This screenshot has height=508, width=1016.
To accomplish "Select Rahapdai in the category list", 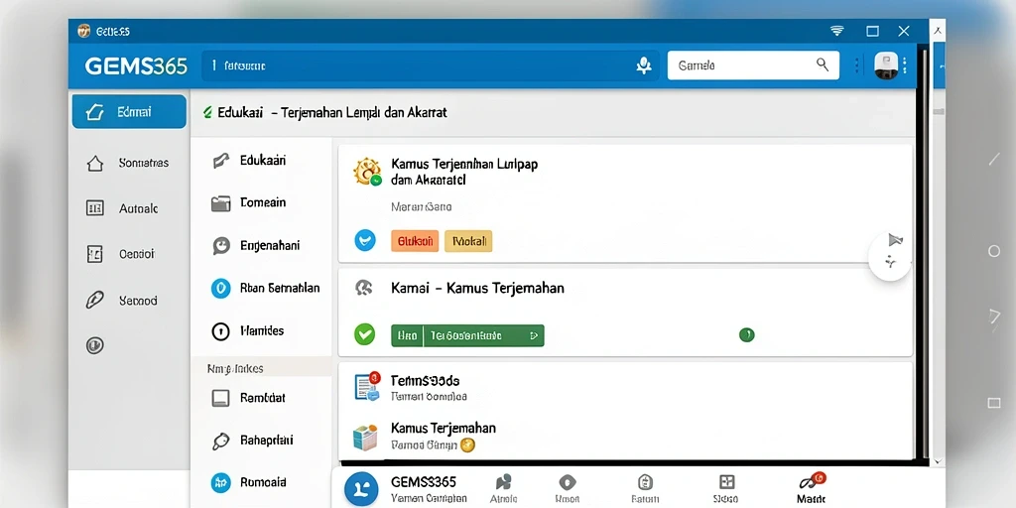I will 266,440.
